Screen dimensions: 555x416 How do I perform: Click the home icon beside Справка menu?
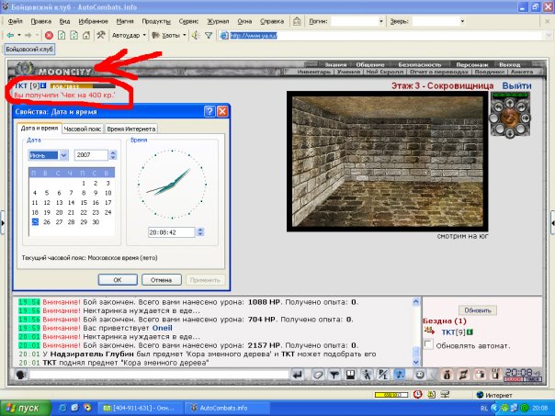(x=297, y=21)
